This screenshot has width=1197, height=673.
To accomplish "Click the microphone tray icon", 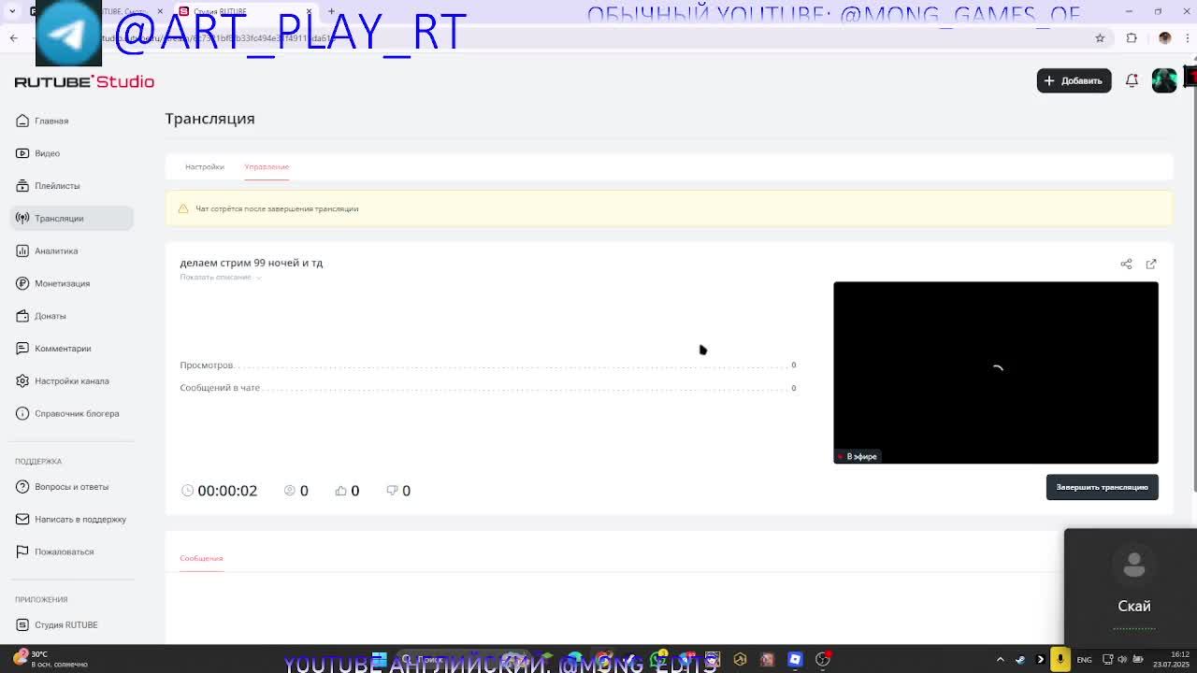I will pos(1060,660).
